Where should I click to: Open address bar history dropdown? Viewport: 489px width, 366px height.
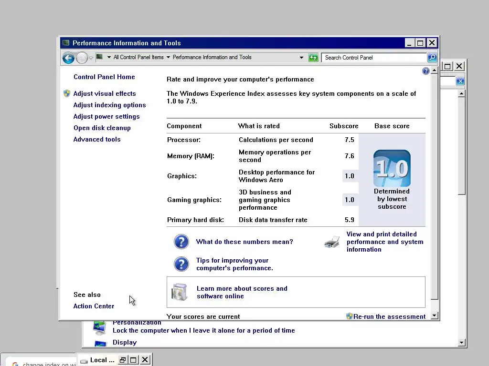pyautogui.click(x=301, y=58)
